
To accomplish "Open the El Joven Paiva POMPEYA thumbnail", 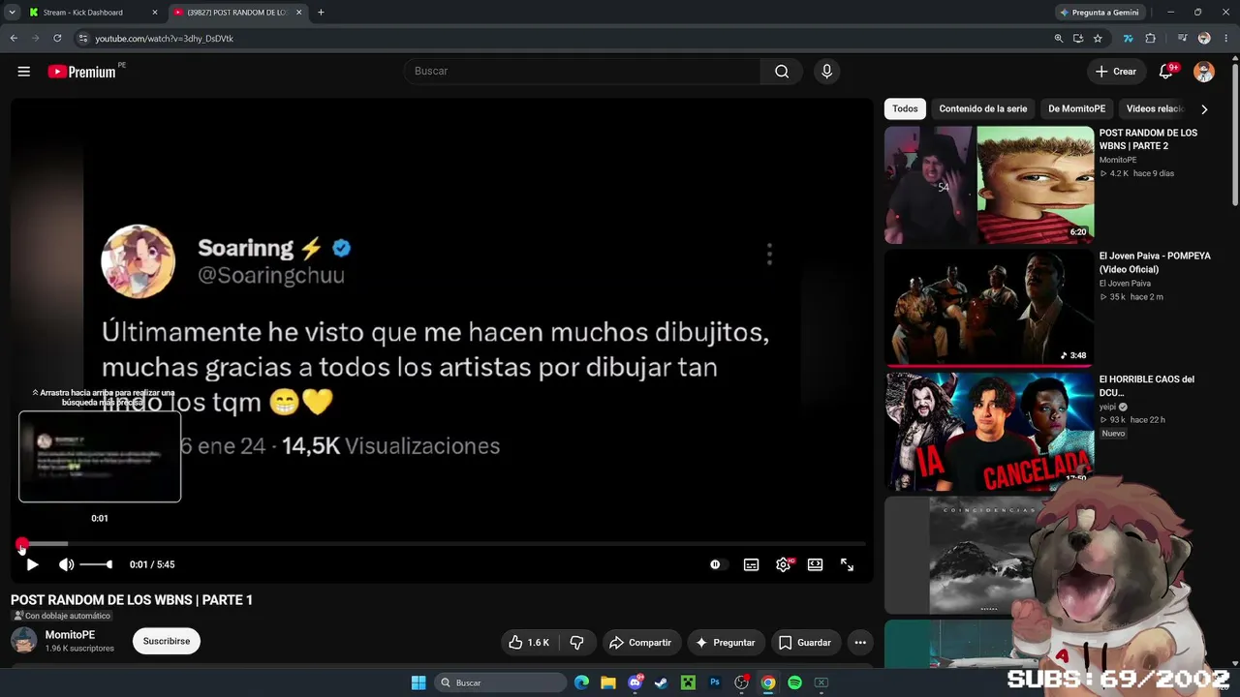I will 989,308.
